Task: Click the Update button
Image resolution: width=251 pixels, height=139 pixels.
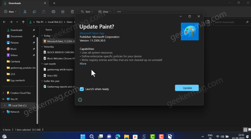Action: [187, 88]
